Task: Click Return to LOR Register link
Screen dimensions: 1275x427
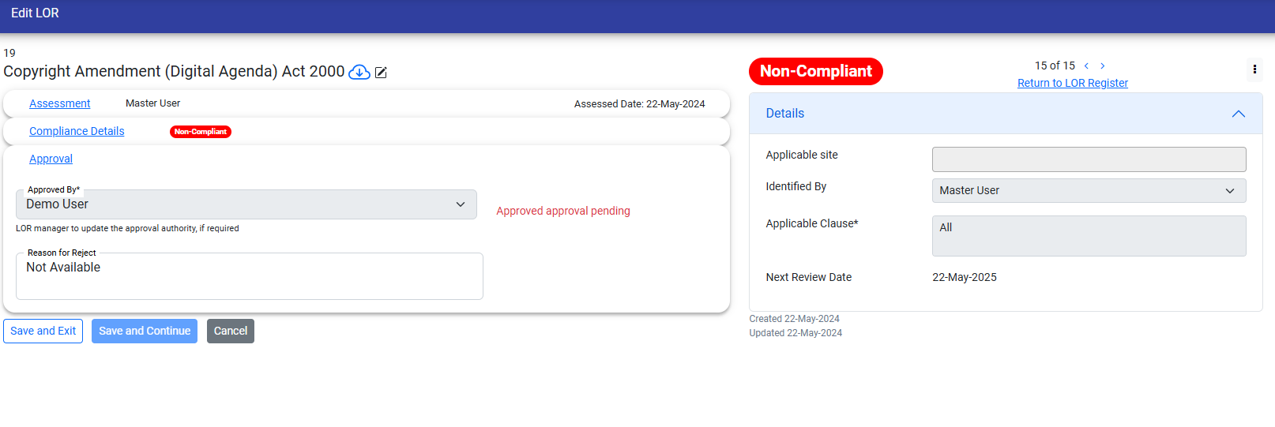Action: (1072, 83)
